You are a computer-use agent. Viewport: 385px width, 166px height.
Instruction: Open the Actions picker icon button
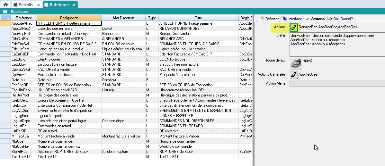click(x=294, y=28)
